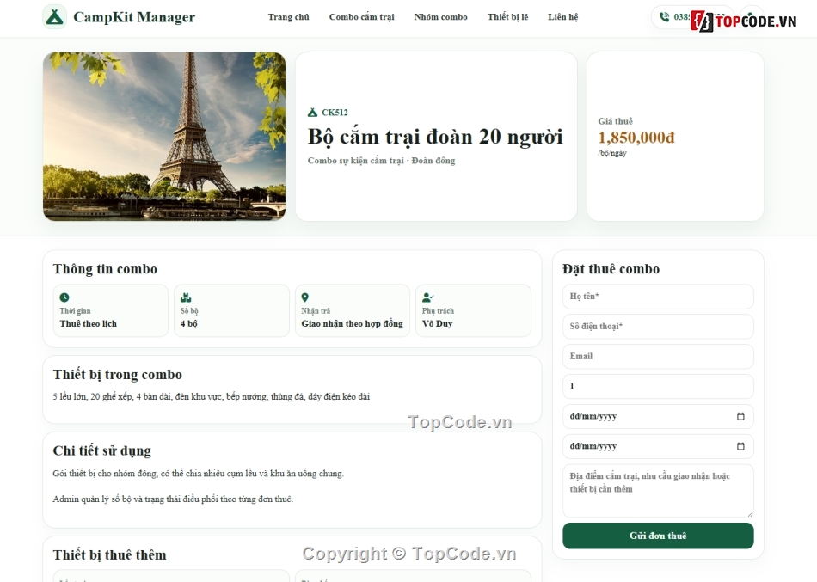The image size is (817, 582).
Task: Select the Liên hệ menu link
Action: tap(563, 16)
